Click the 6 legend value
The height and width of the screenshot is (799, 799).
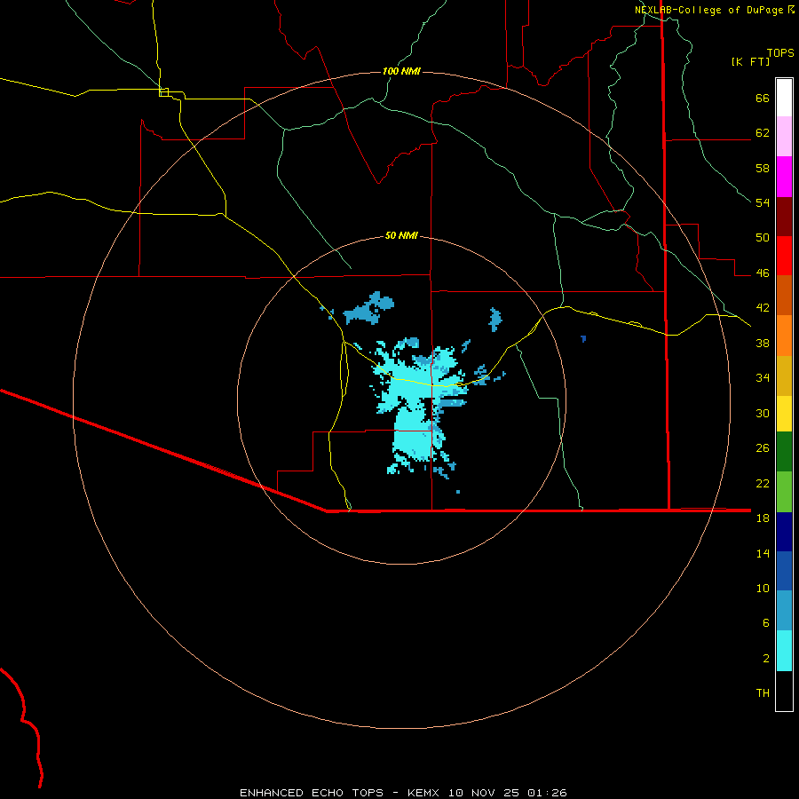click(766, 622)
